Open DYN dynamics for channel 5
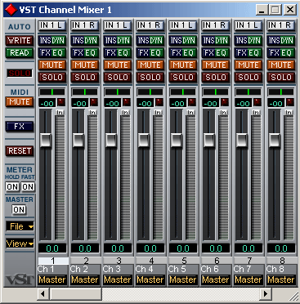The width and height of the screenshot is (300, 304). click(x=190, y=41)
